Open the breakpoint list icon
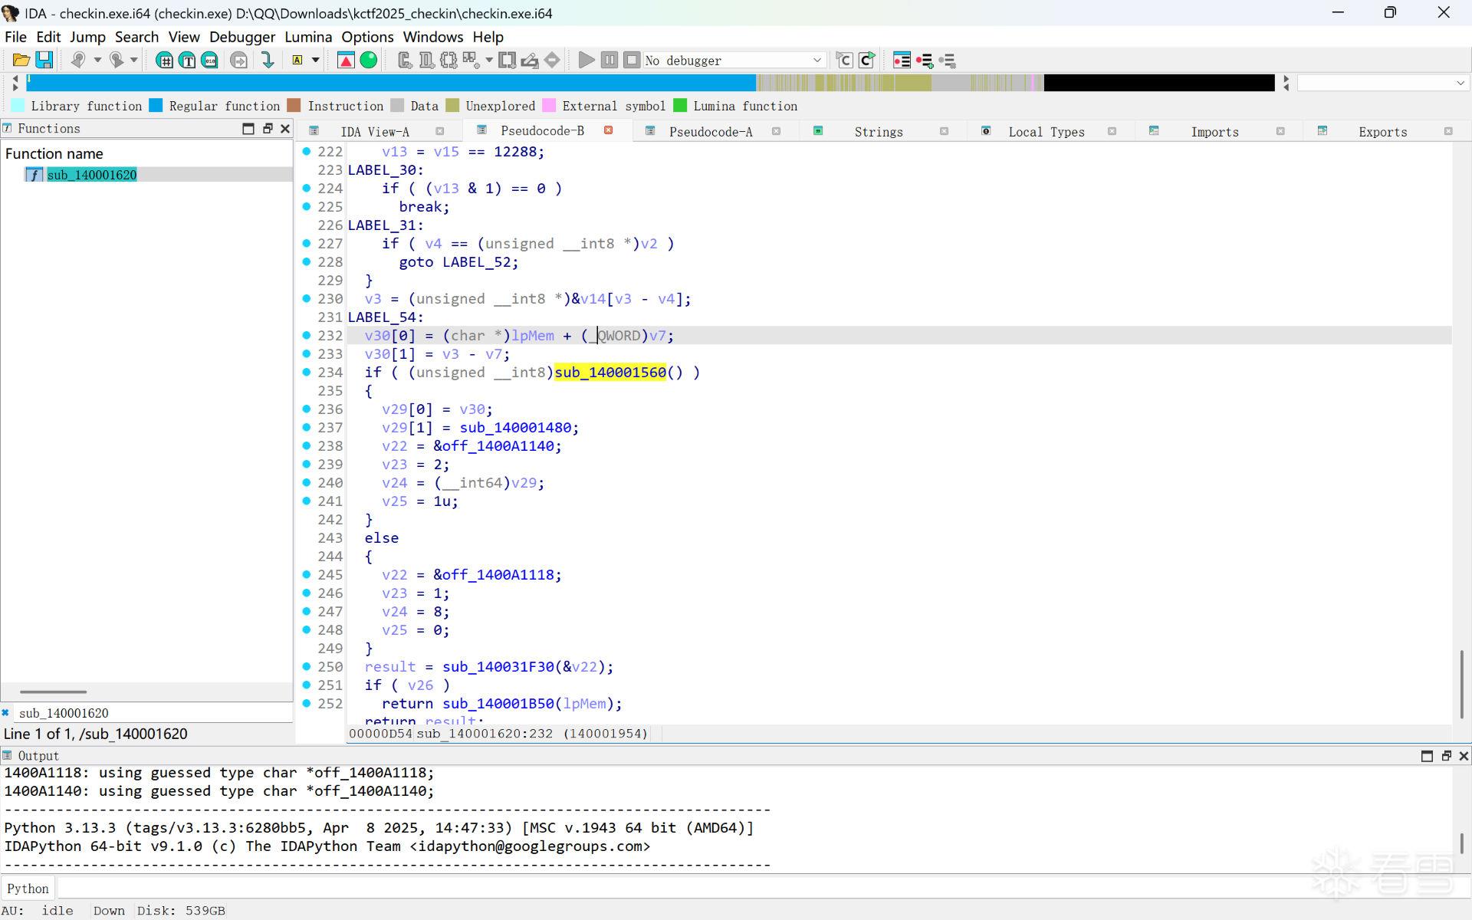This screenshot has width=1472, height=920. pos(902,60)
